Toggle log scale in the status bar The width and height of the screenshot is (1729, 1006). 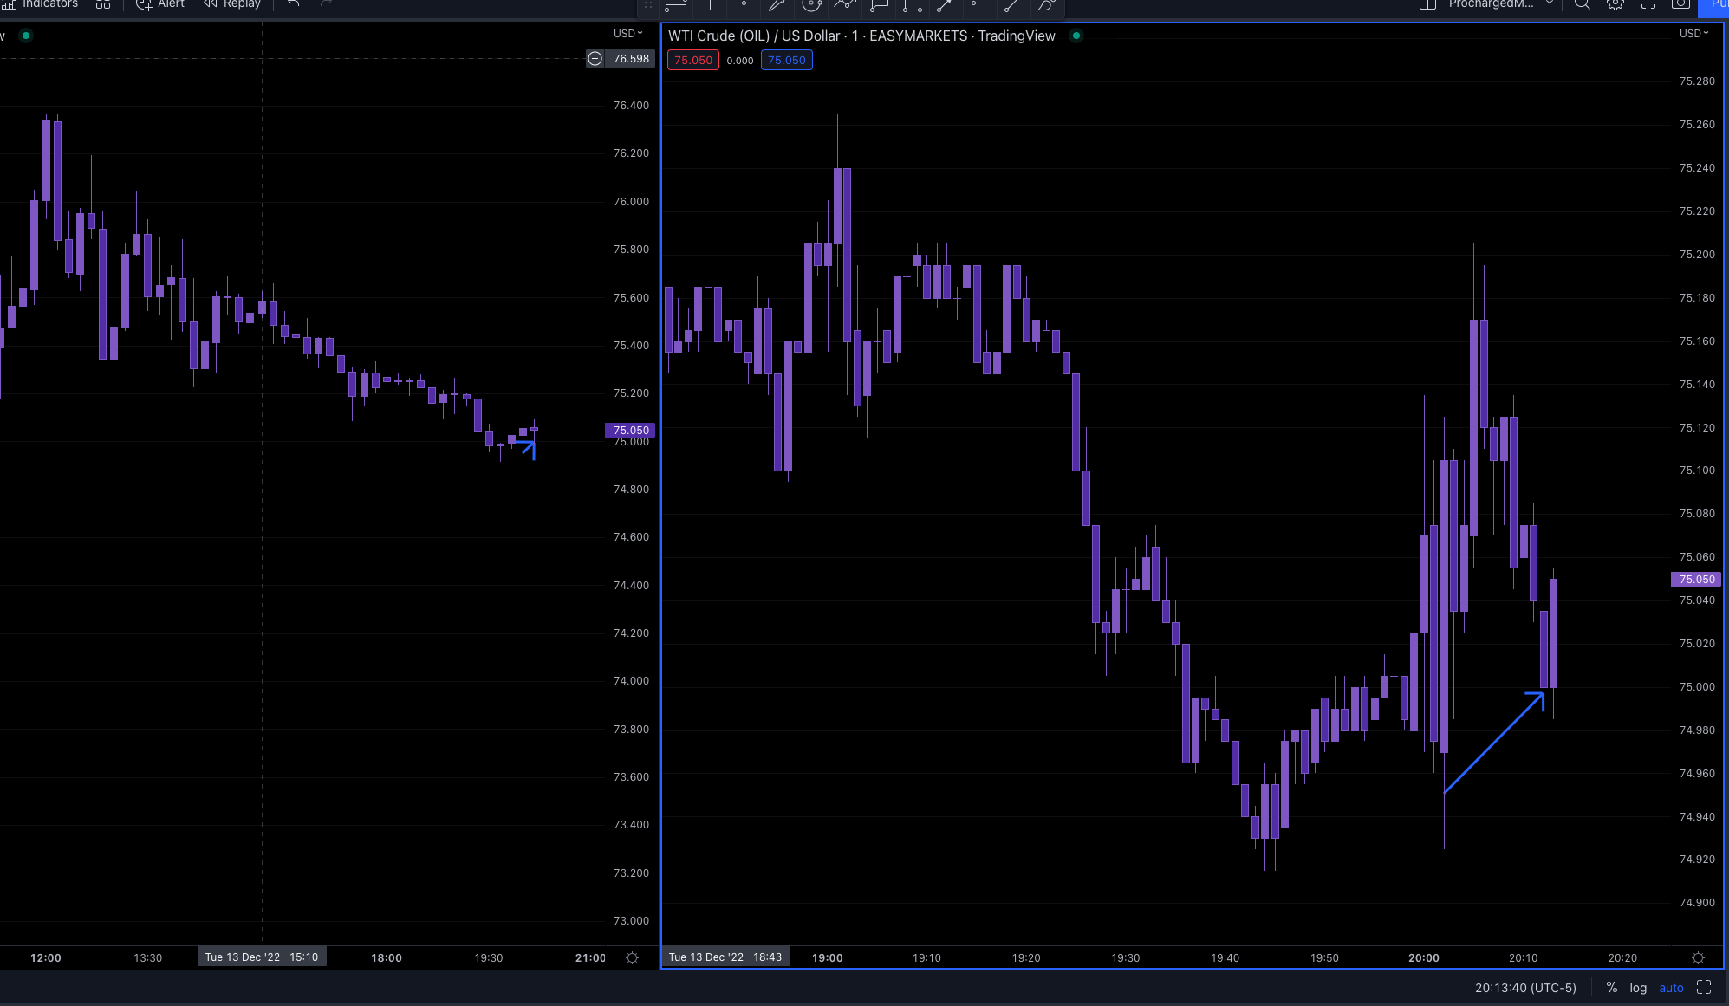tap(1638, 987)
